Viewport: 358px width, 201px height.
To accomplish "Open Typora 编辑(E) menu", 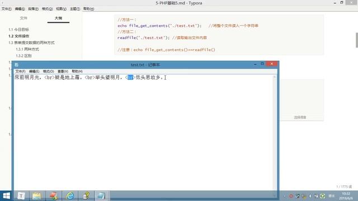I will [20, 9].
